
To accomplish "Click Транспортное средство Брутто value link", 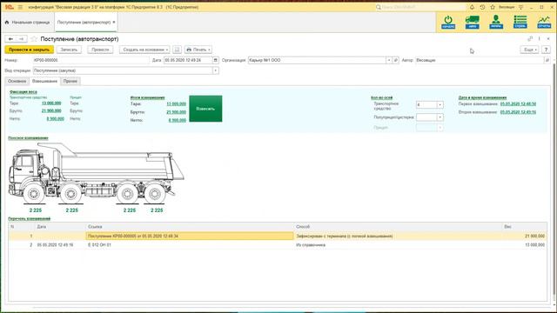I will pos(51,111).
